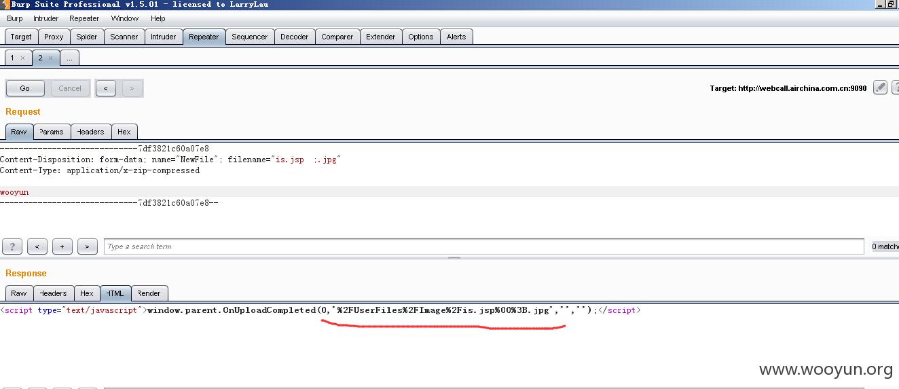The image size is (899, 389).
Task: Click the Cancel button
Action: pyautogui.click(x=70, y=88)
